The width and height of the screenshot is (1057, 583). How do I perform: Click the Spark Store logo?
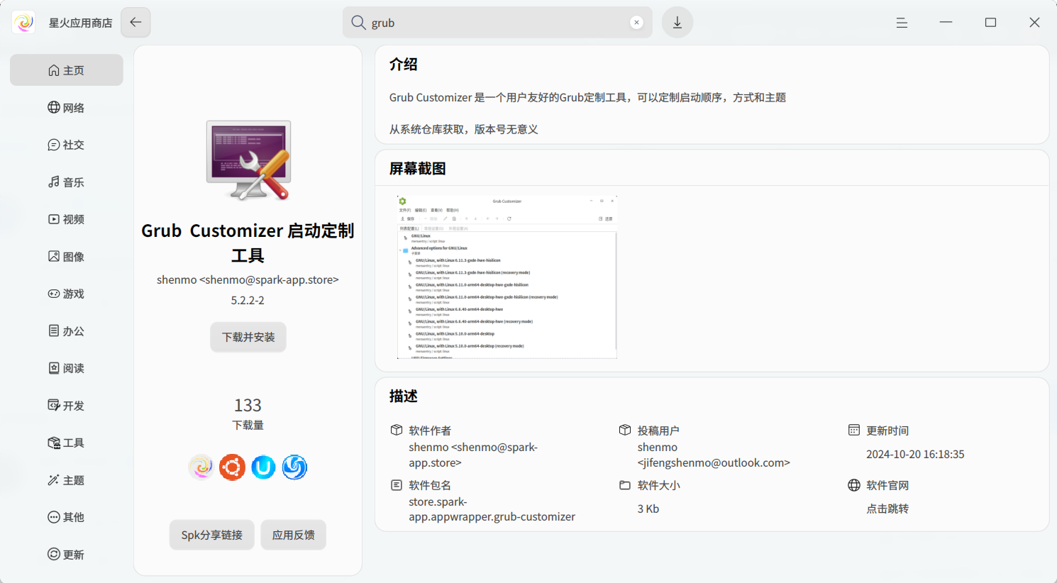(x=23, y=23)
